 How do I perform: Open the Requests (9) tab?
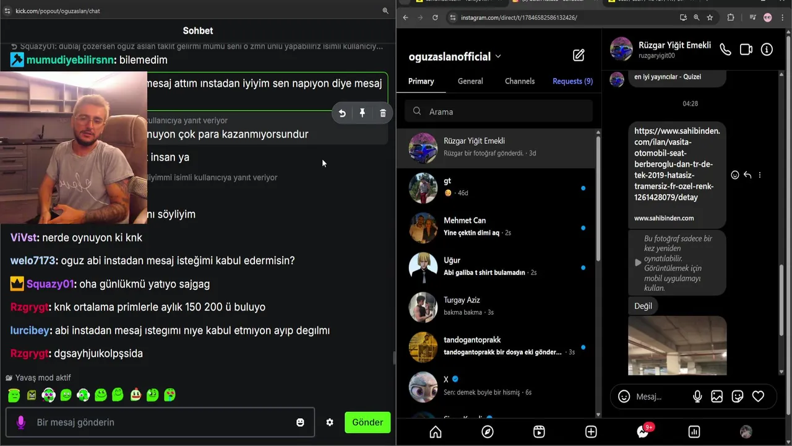[x=572, y=81]
